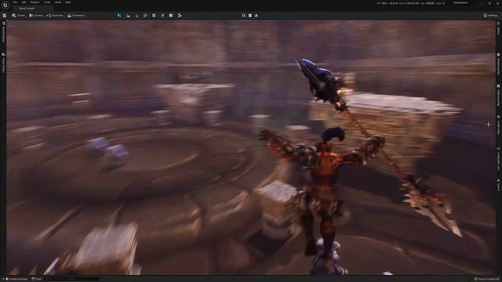Focus the console command input field
The image size is (502, 282).
point(71,279)
